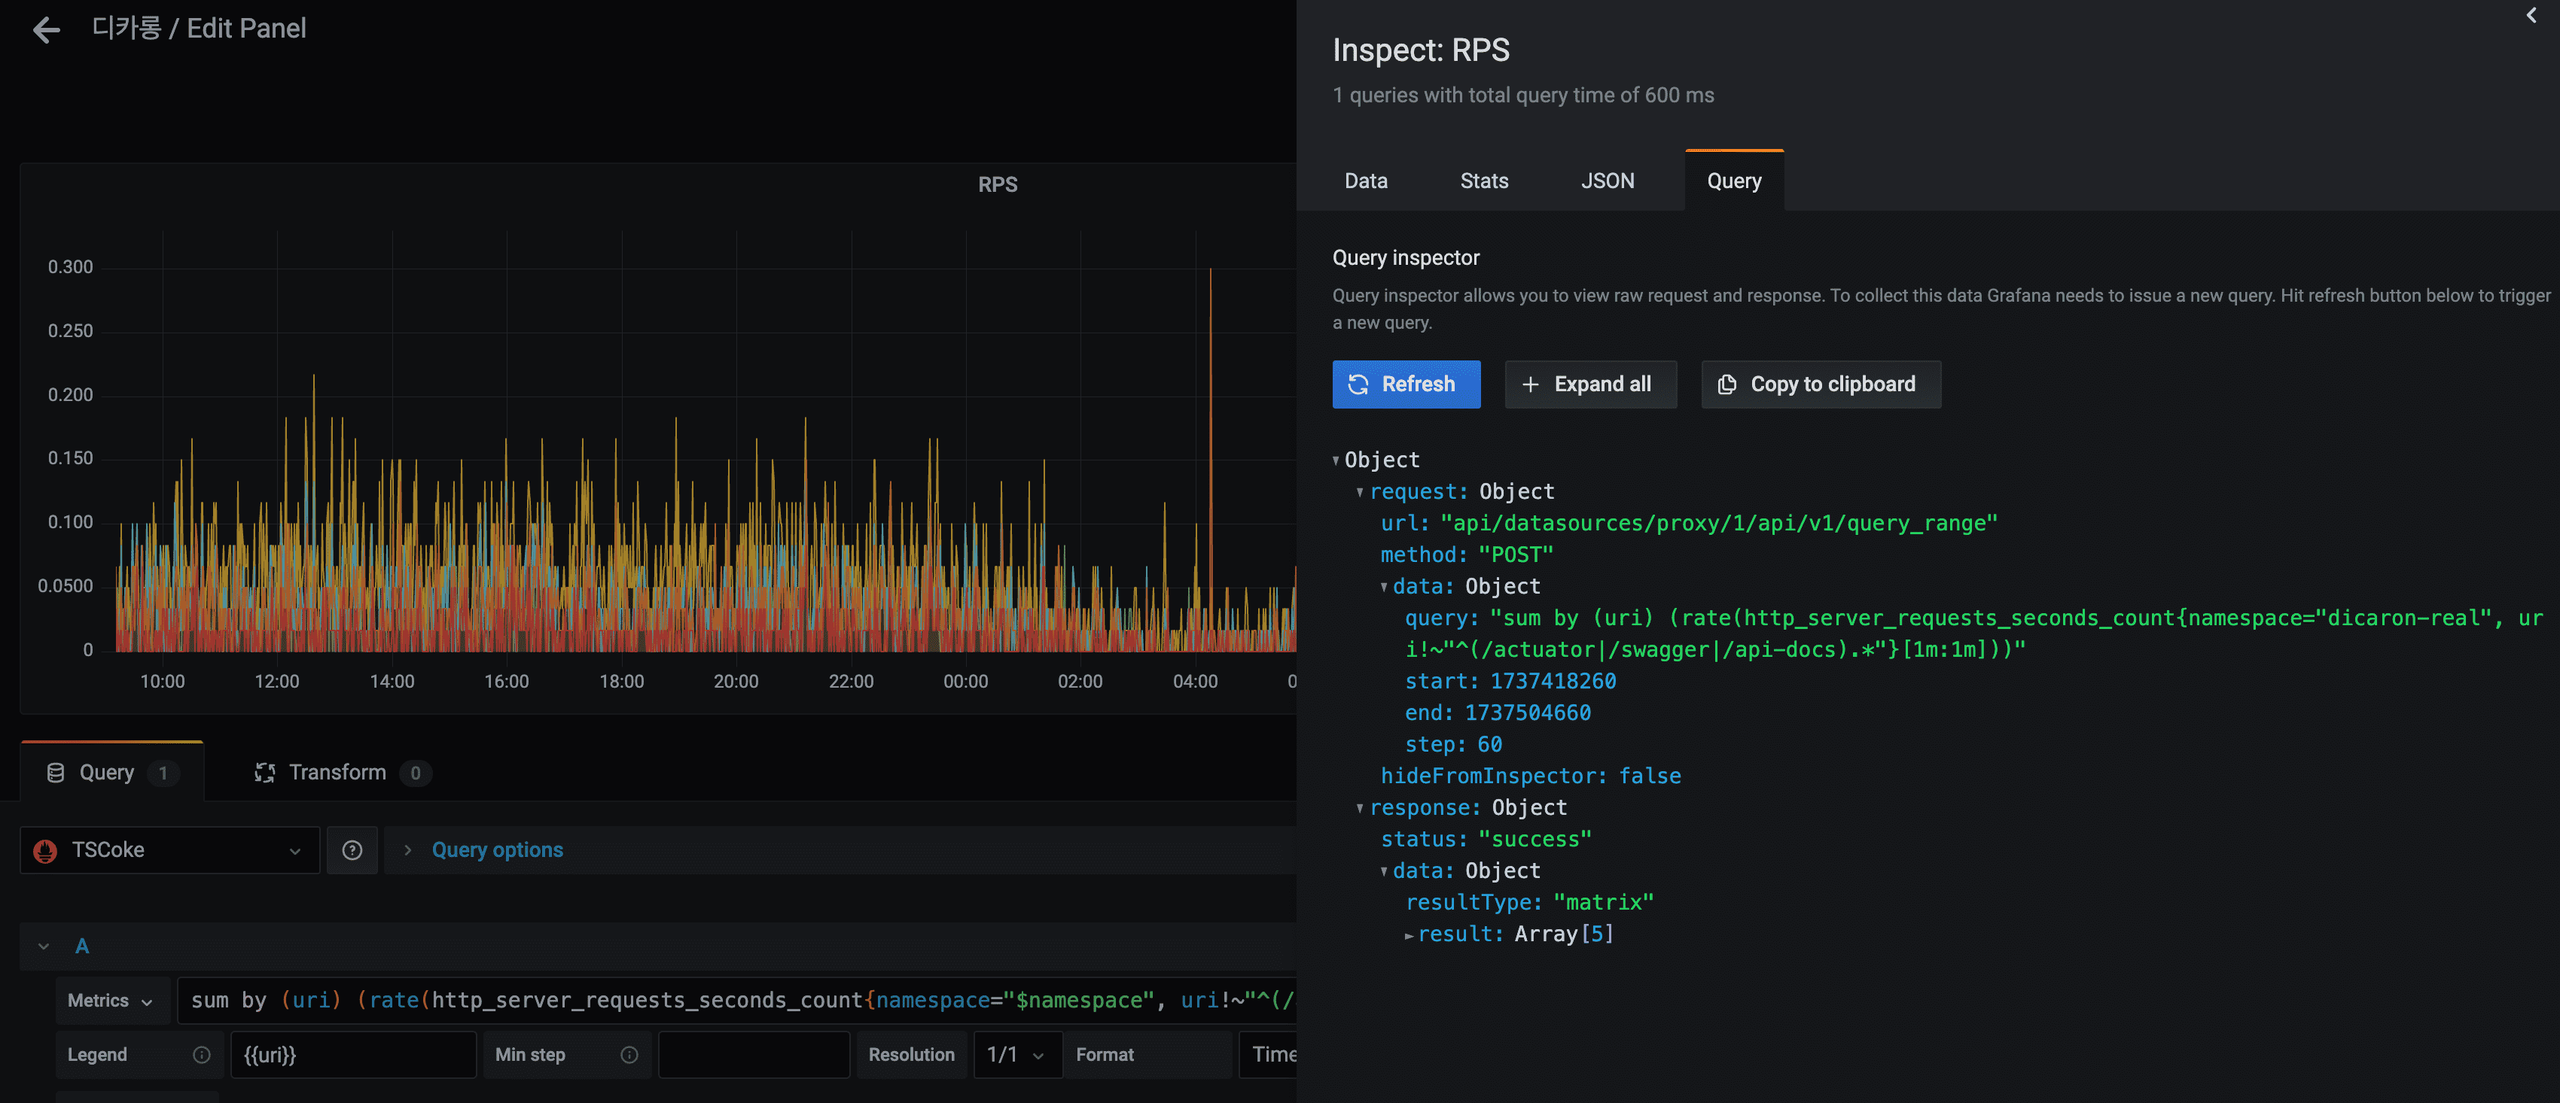Image resolution: width=2560 pixels, height=1103 pixels.
Task: Switch to the Stats tab
Action: [x=1484, y=181]
